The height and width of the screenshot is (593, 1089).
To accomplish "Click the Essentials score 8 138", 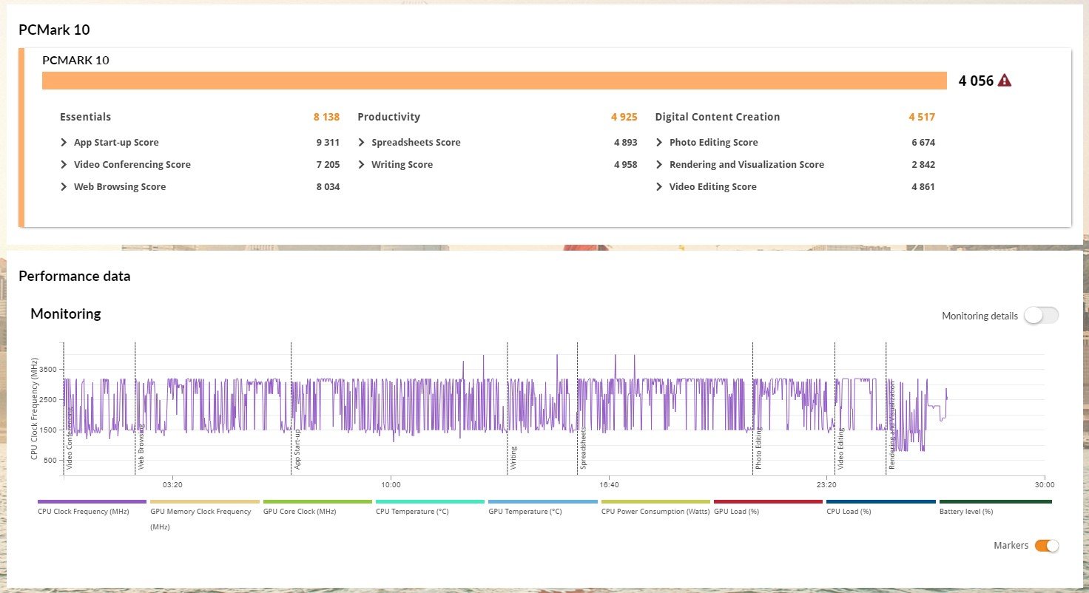I will click(x=326, y=117).
